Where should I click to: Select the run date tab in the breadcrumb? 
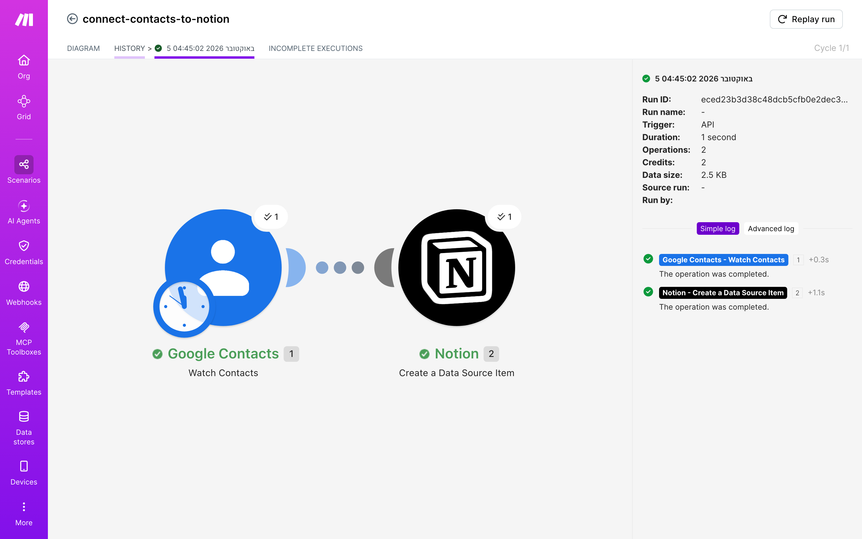tap(204, 48)
